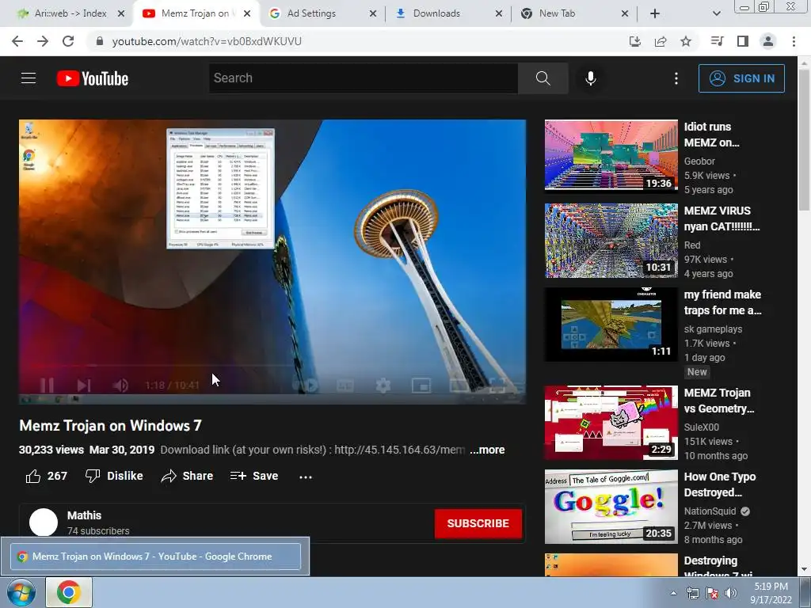Open a new browser tab

(655, 13)
